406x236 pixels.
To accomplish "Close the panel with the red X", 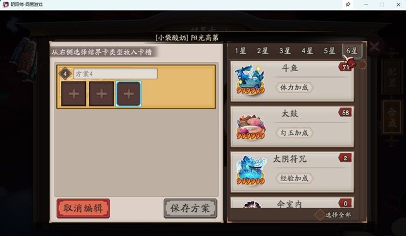I will click(x=375, y=47).
